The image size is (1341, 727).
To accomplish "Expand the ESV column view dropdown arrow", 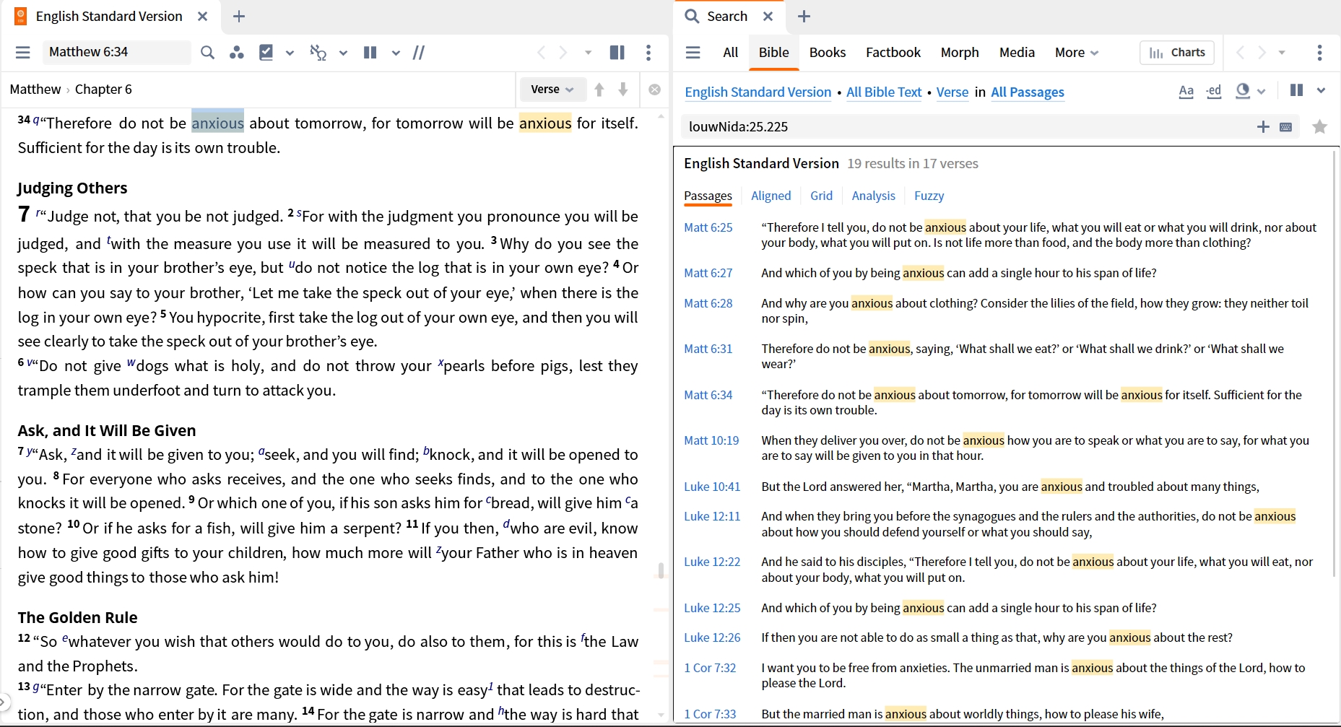I will (x=396, y=53).
